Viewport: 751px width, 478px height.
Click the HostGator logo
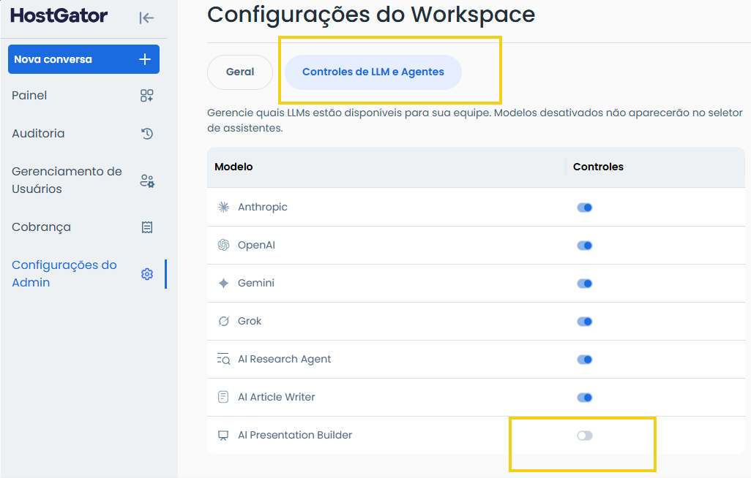(x=59, y=15)
